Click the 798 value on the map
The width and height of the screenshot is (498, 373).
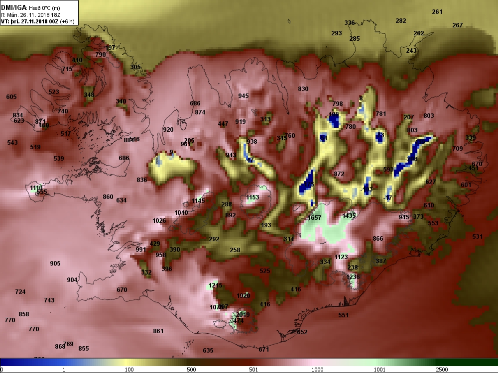point(338,104)
